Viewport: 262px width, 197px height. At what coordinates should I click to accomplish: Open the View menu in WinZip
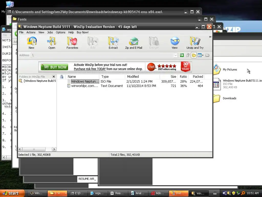(x=41, y=32)
